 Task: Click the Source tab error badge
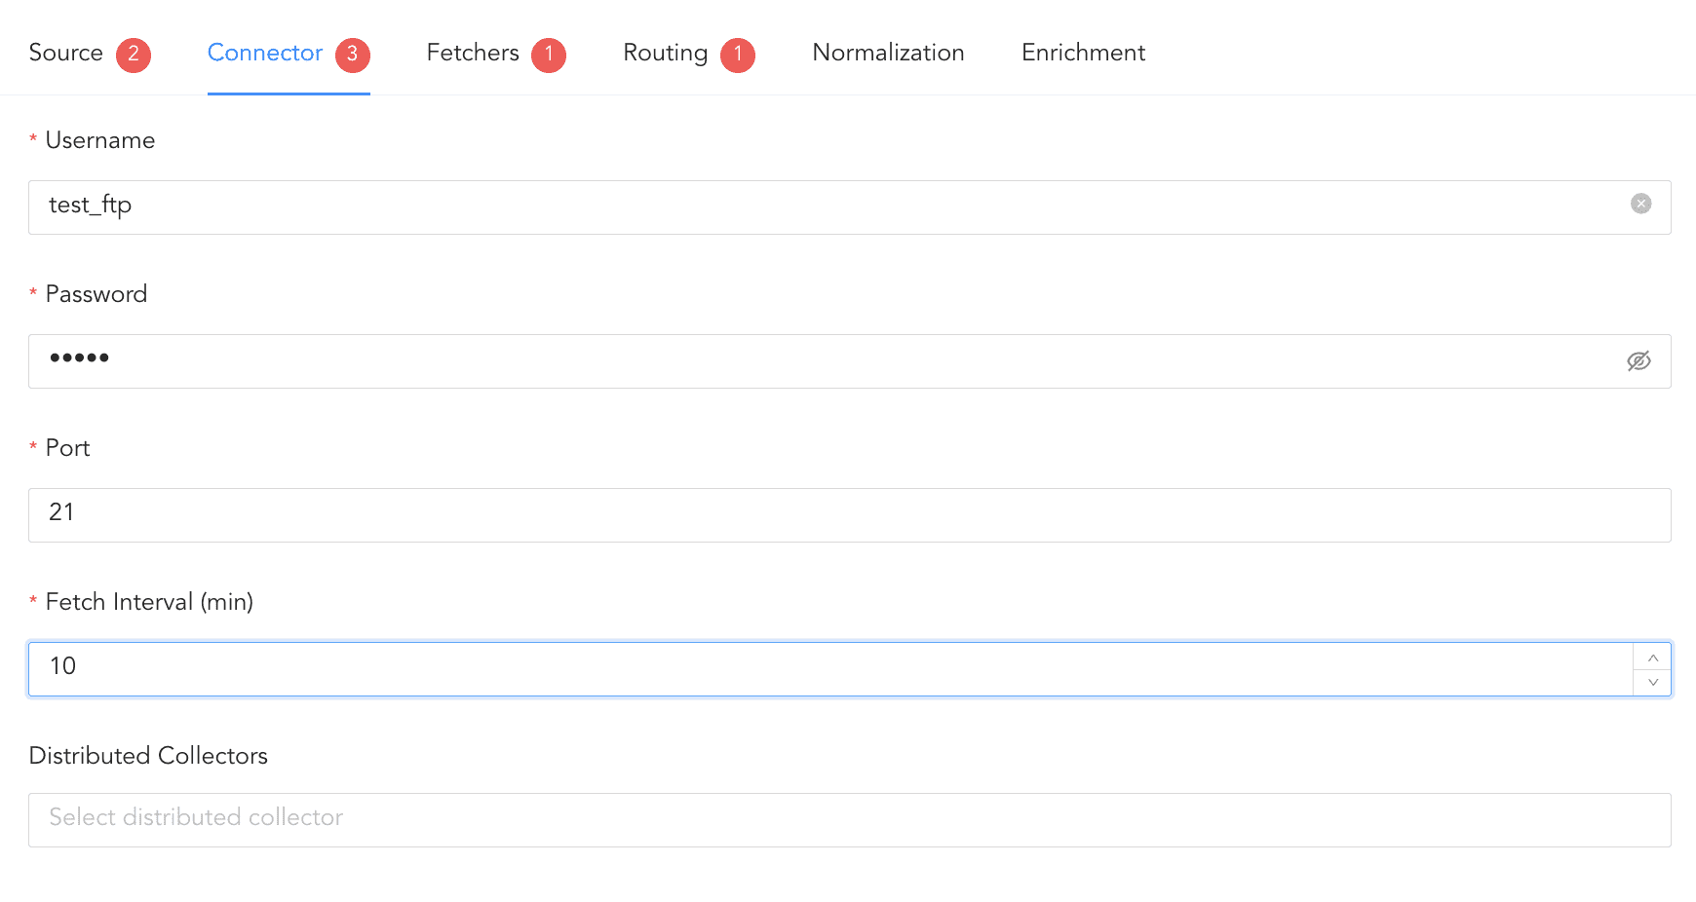[x=134, y=55]
